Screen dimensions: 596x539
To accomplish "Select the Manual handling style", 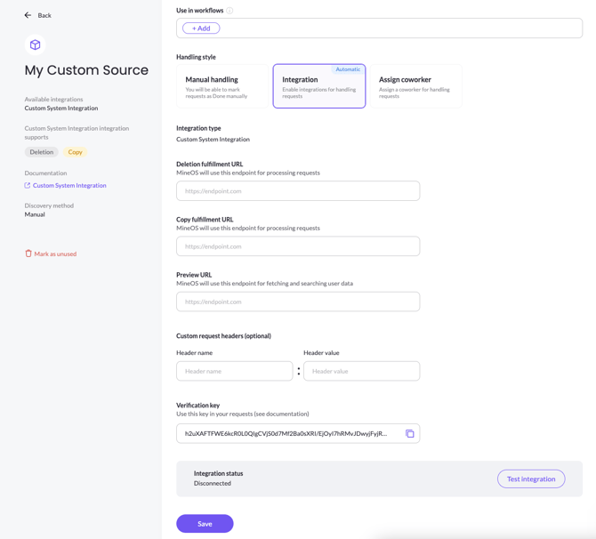I will click(222, 86).
